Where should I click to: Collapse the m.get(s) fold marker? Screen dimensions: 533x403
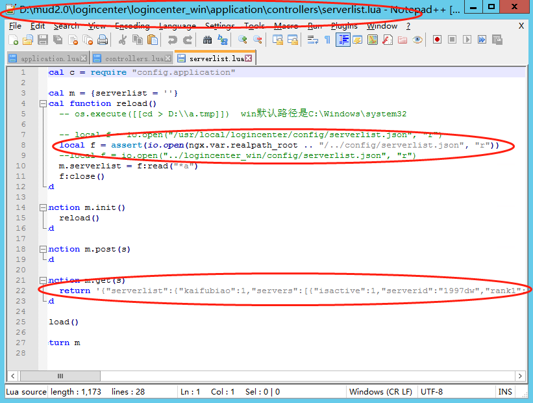(43, 280)
